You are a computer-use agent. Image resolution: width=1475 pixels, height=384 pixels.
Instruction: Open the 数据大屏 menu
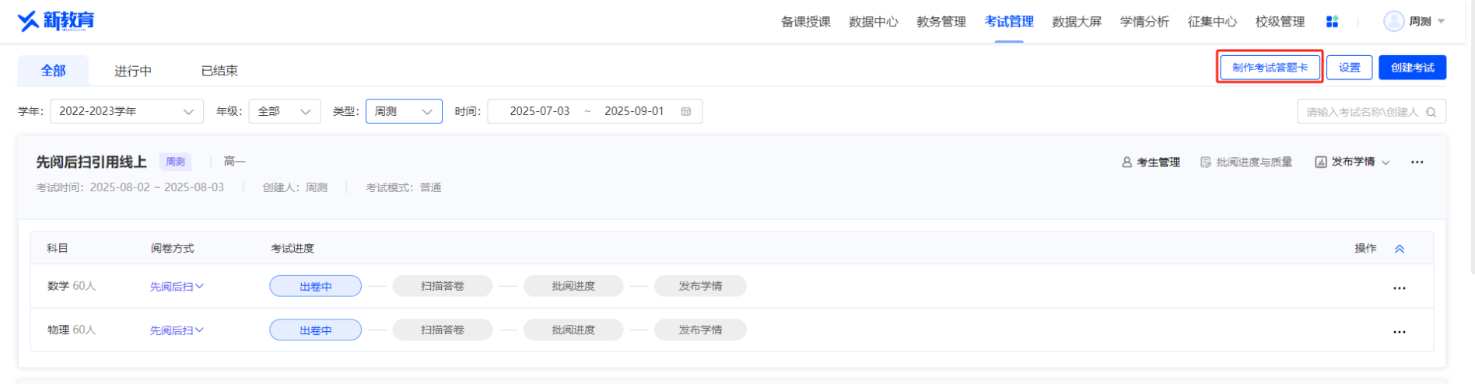click(1077, 22)
